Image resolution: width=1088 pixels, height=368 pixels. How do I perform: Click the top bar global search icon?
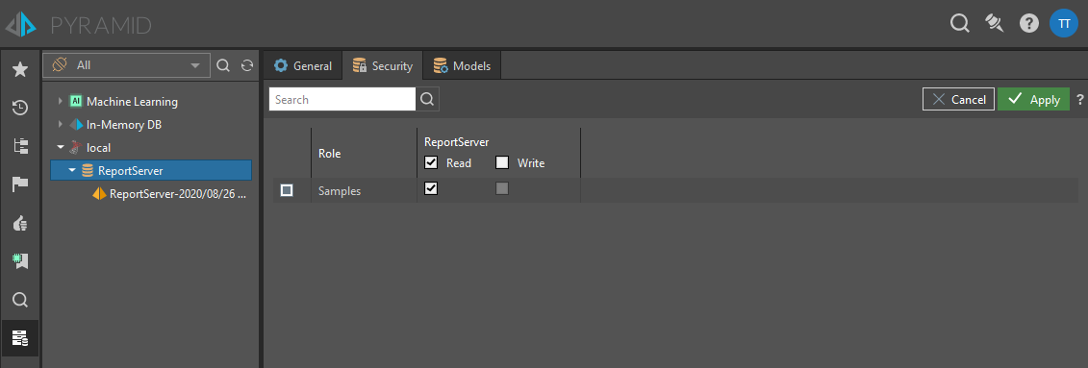point(959,24)
